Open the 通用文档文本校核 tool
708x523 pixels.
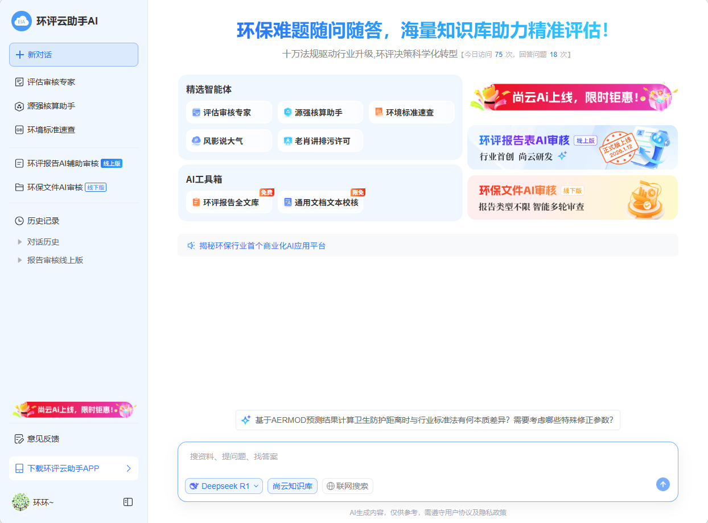tap(320, 202)
